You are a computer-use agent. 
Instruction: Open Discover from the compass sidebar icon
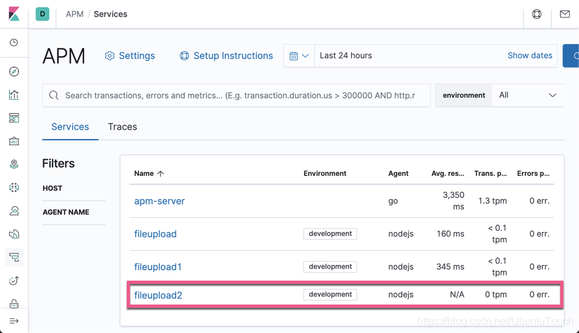point(14,72)
